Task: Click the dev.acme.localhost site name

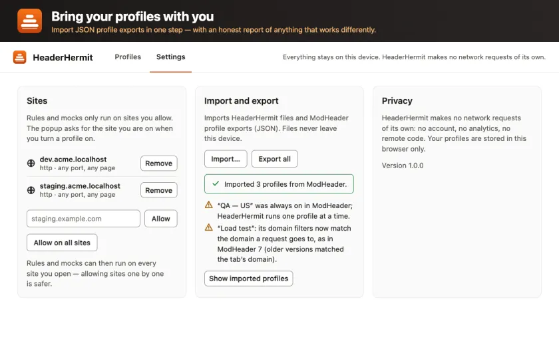Action: click(x=73, y=159)
